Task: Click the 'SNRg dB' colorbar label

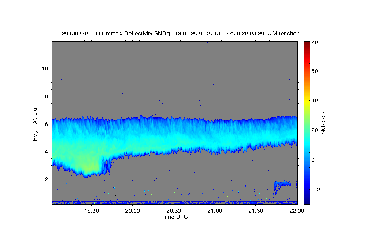Action: point(323,123)
